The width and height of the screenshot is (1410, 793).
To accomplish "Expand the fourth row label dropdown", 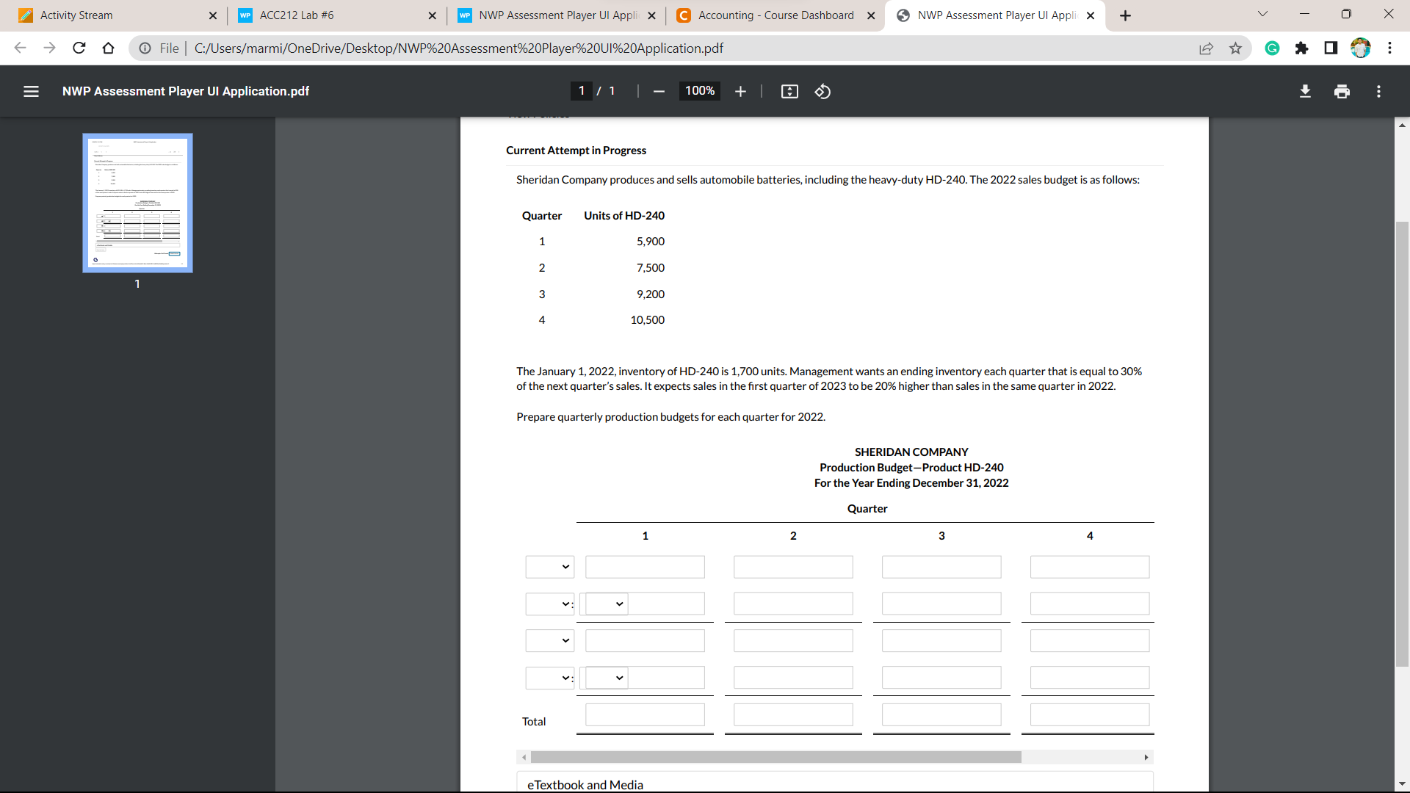I will 548,677.
